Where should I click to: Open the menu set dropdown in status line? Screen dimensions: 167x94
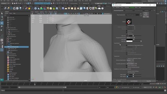pos(5,3)
